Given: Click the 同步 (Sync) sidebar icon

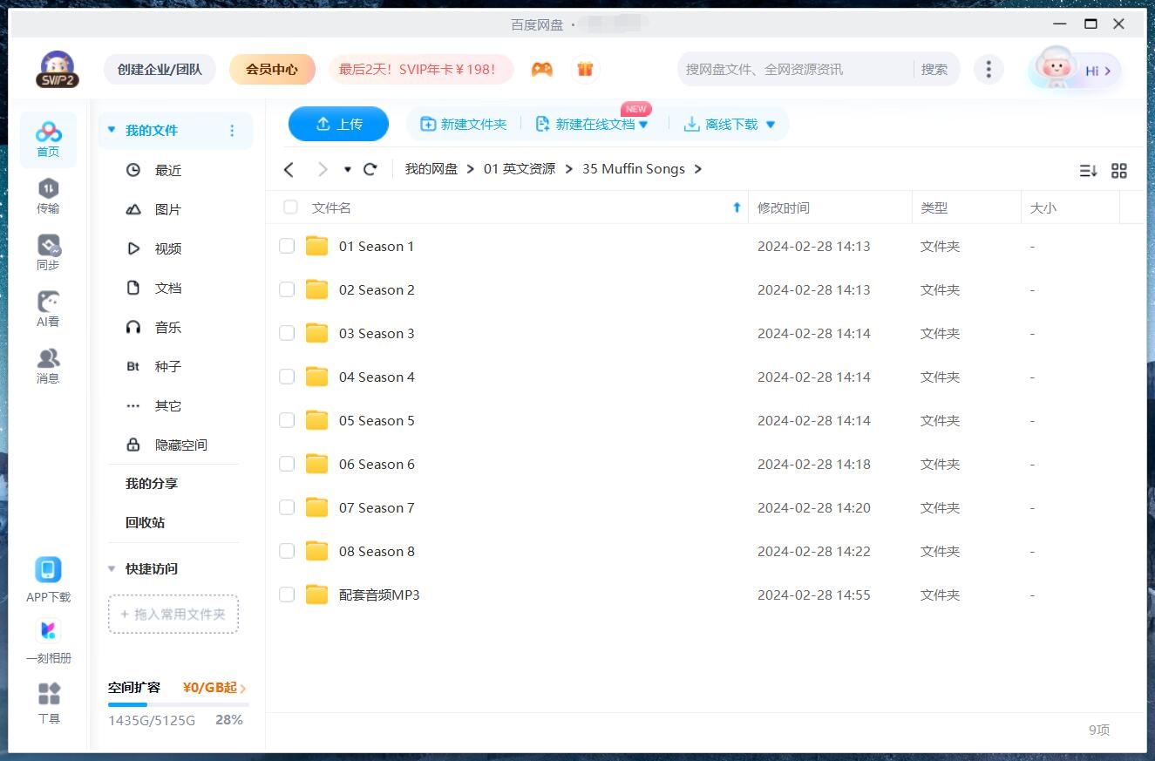Looking at the screenshot, I should coord(48,249).
